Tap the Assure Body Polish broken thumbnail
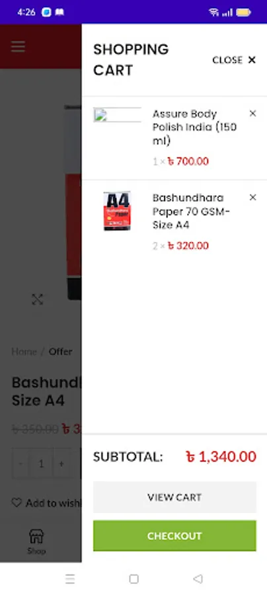 [x=117, y=115]
